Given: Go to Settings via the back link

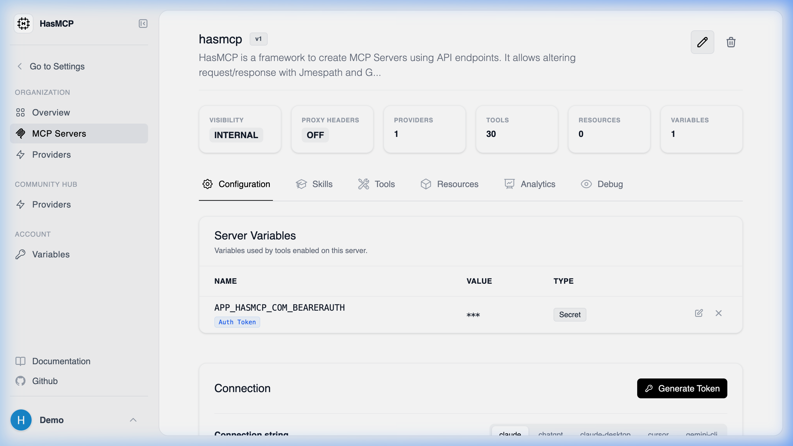Looking at the screenshot, I should tap(57, 66).
